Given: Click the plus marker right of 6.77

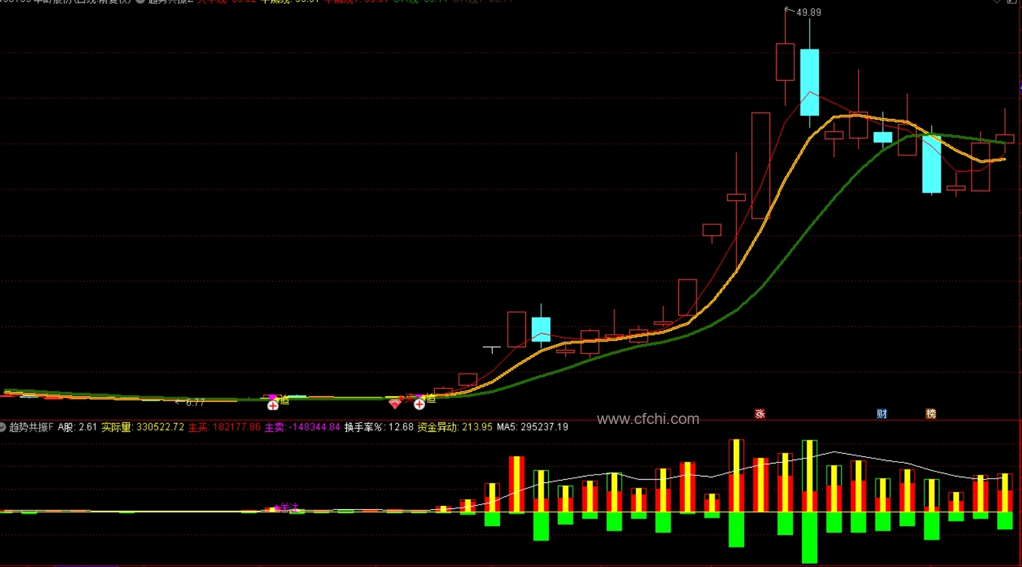Looking at the screenshot, I should (273, 405).
